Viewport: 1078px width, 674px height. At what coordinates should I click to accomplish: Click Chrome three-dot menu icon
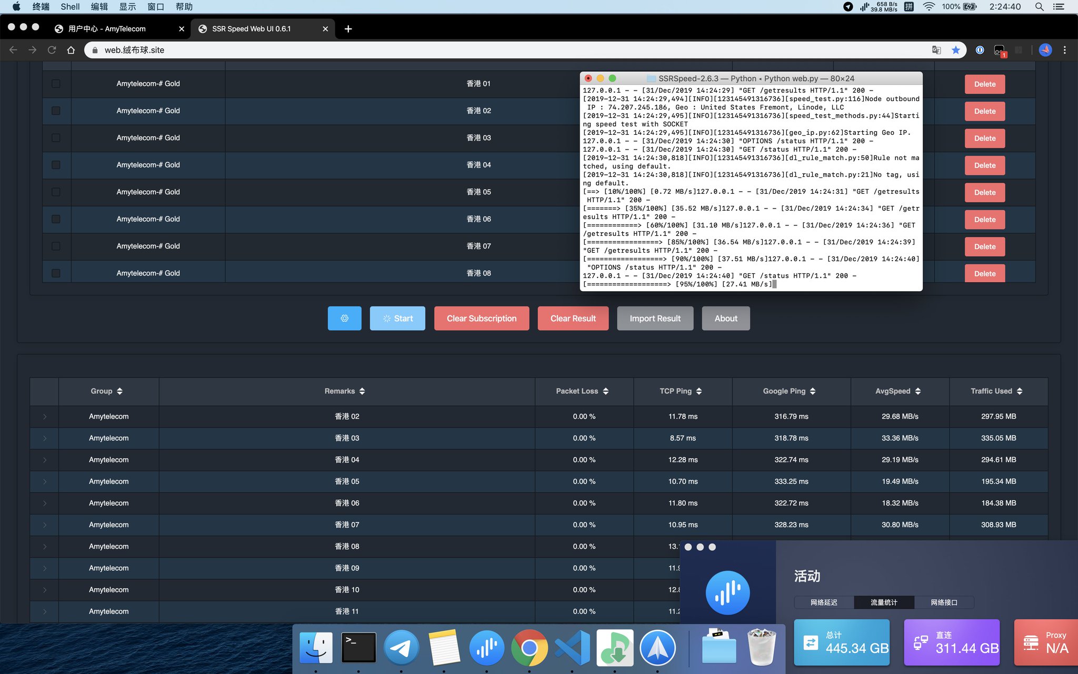coord(1065,50)
